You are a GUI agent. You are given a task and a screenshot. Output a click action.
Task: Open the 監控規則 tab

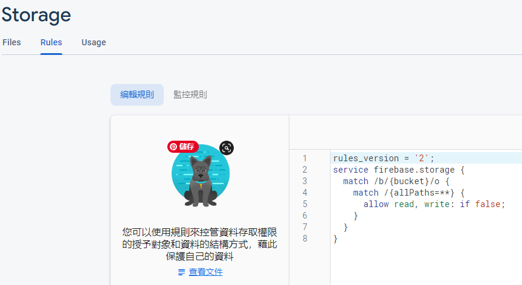coord(190,95)
